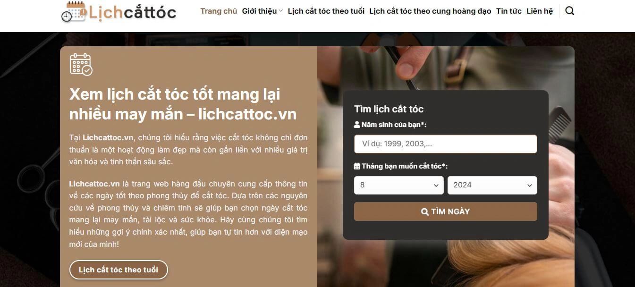This screenshot has width=635, height=287.
Task: Click the Tìm lịch cắt tóc form heading
Action: [389, 109]
